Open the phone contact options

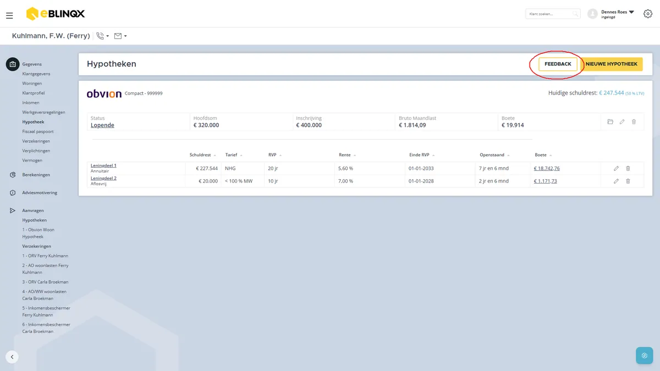(102, 36)
